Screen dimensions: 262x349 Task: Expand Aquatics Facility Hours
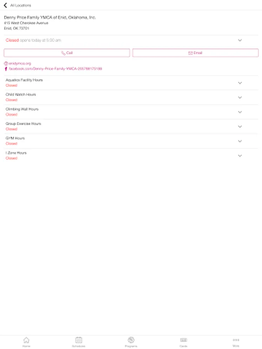[x=240, y=83]
